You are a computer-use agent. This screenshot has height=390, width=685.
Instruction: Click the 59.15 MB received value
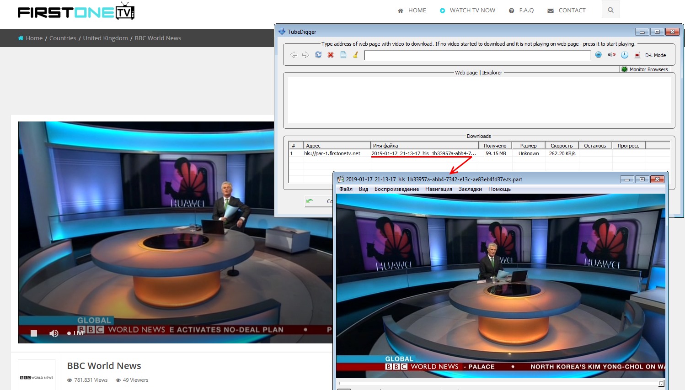[x=496, y=154]
